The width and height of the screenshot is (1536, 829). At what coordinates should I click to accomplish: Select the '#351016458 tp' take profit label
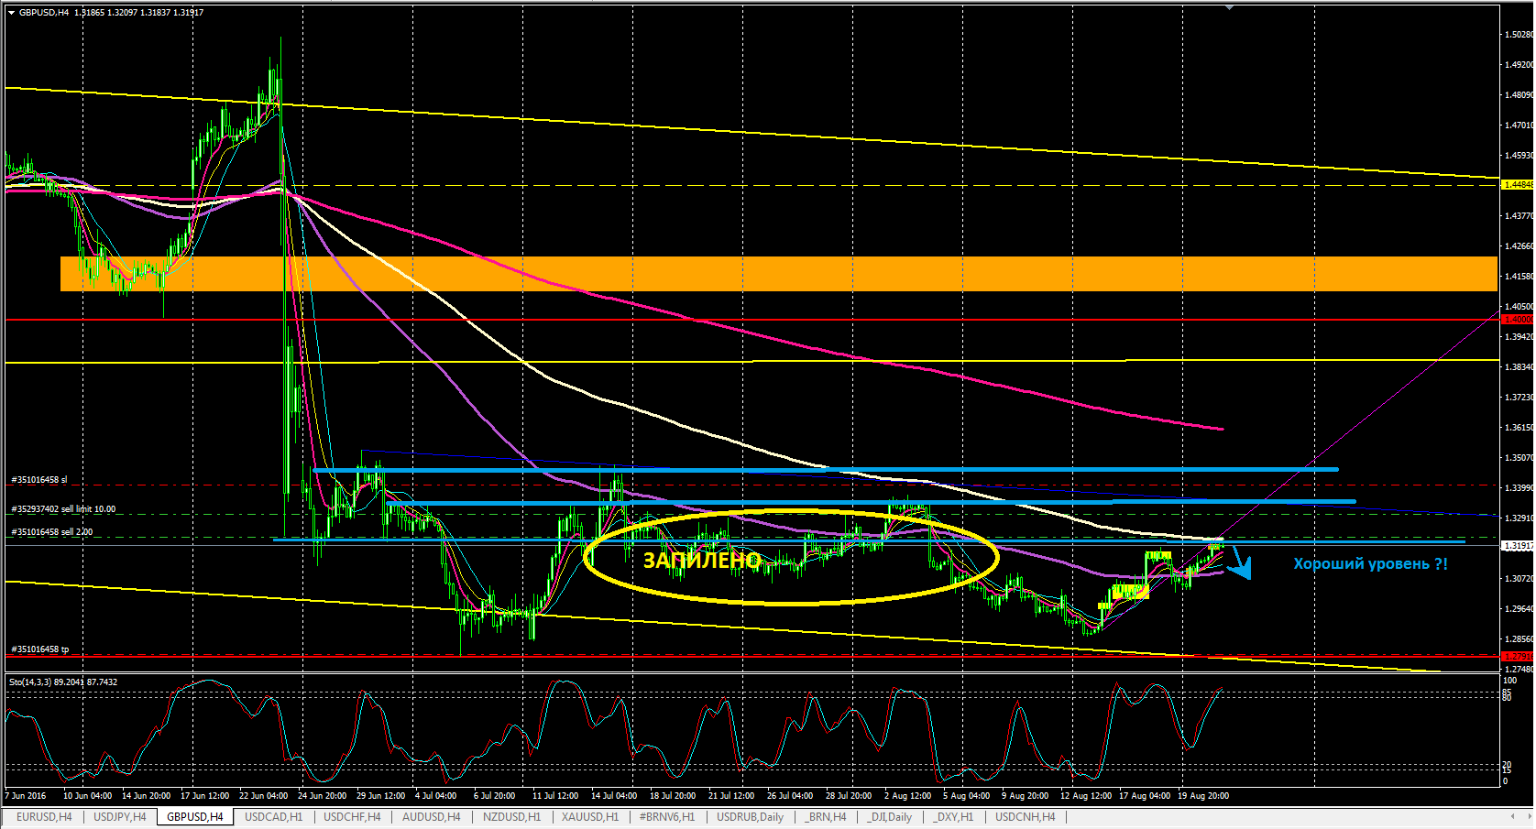39,649
